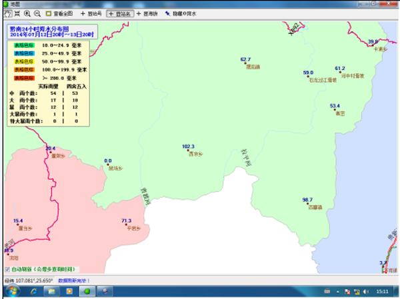Click station marker with 15.4 rainfall
Viewport: 400px width, 299px height.
click(18, 224)
